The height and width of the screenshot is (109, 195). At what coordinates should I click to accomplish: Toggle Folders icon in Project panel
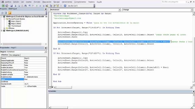point(10,13)
